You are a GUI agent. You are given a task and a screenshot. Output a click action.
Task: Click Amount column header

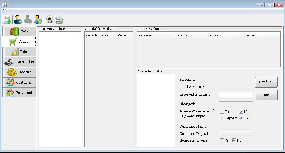tap(263, 35)
